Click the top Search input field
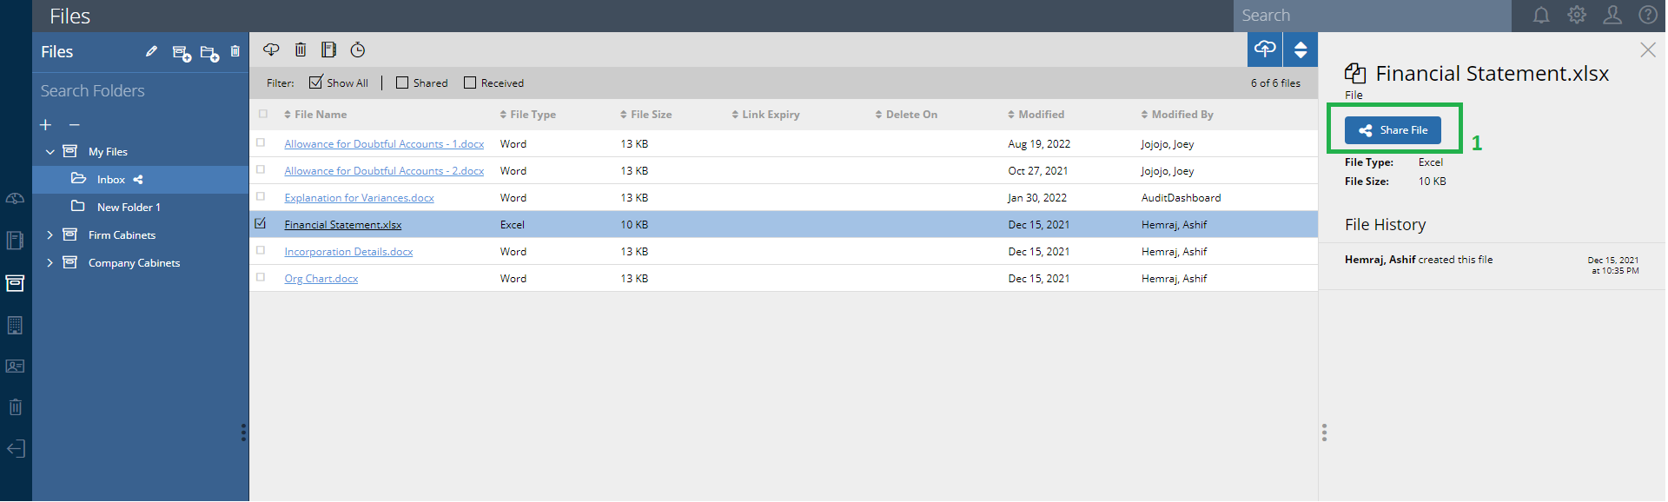Viewport: 1668px width, 502px height. [1371, 16]
